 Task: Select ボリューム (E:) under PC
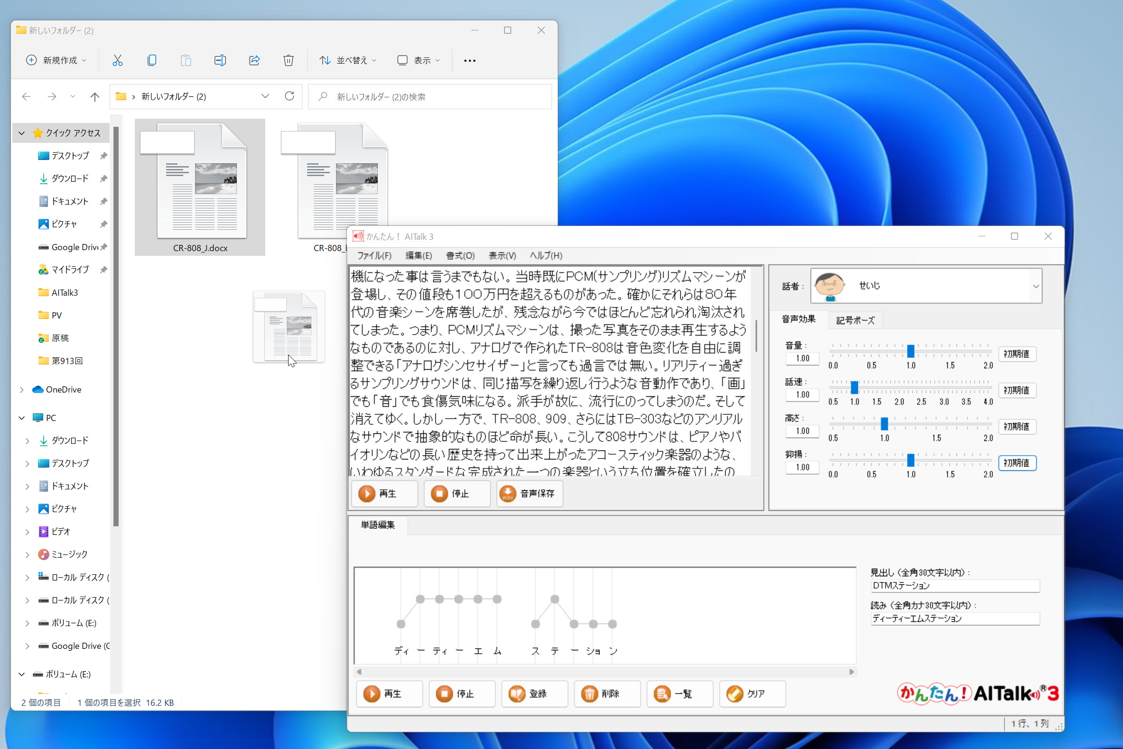pos(67,623)
